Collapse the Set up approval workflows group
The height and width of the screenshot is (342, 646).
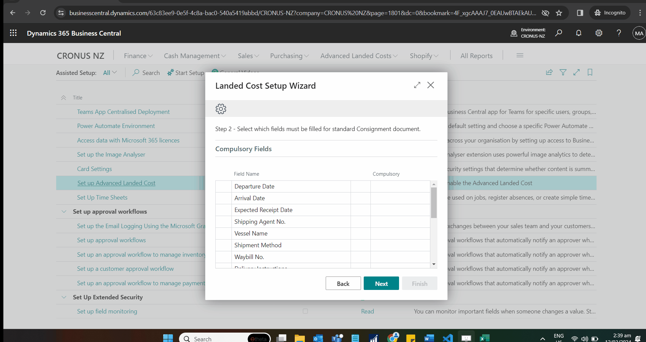pyautogui.click(x=64, y=211)
